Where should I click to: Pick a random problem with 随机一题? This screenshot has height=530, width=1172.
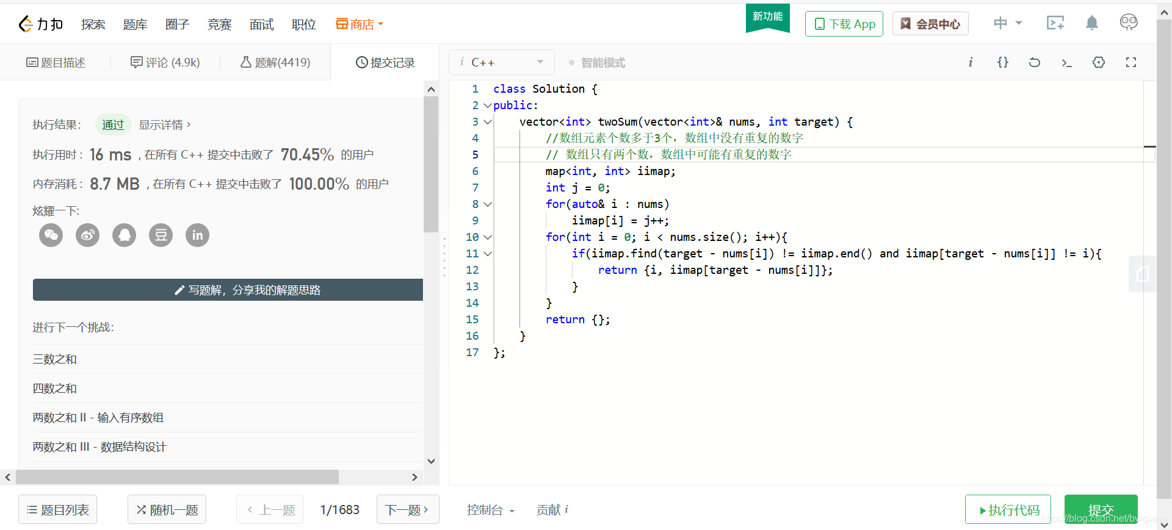pos(167,509)
